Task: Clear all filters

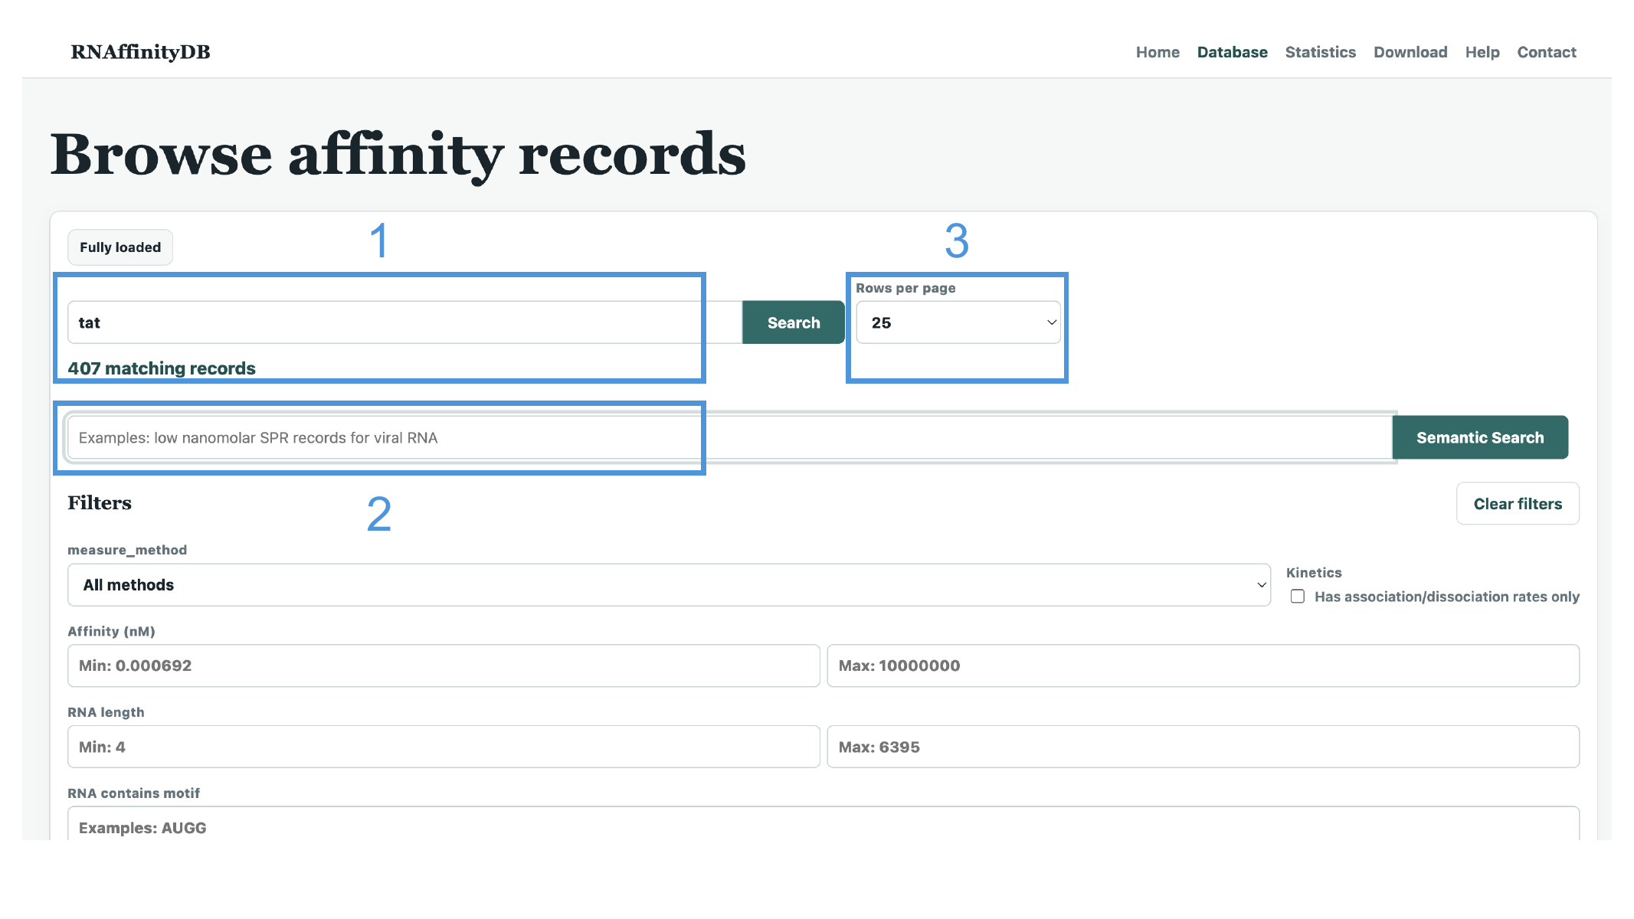Action: pyautogui.click(x=1517, y=503)
